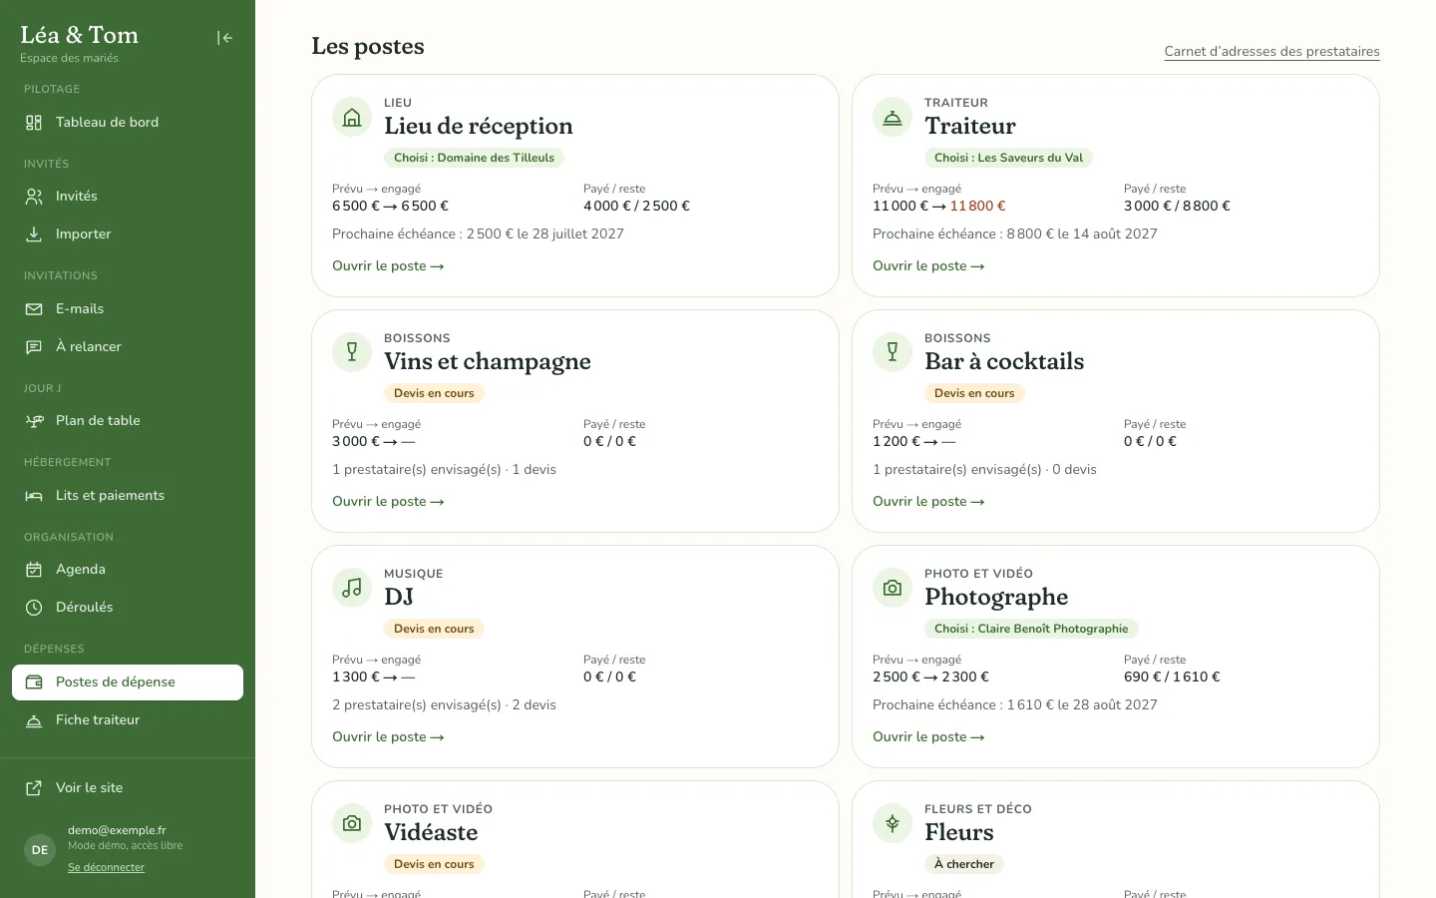Click the Agenda calendar icon

(34, 570)
